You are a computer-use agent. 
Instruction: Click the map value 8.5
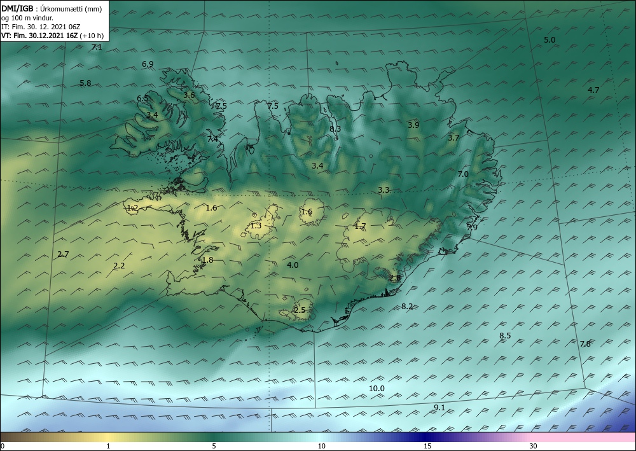point(505,336)
